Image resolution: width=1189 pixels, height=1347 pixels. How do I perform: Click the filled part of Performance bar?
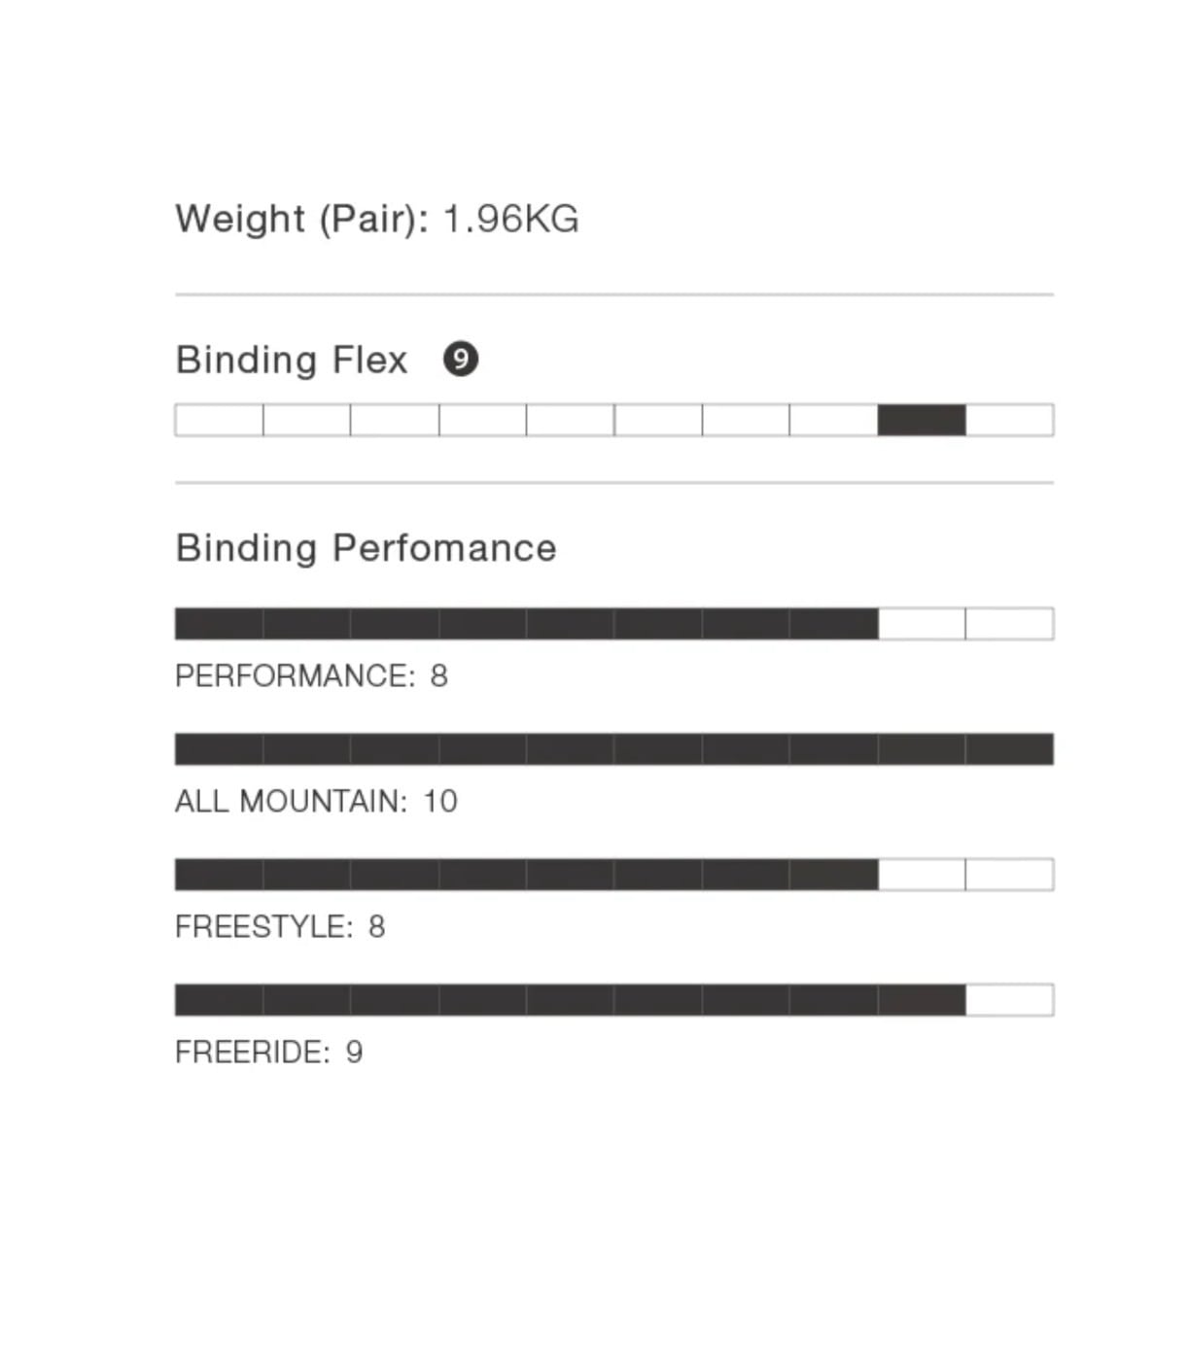526,624
